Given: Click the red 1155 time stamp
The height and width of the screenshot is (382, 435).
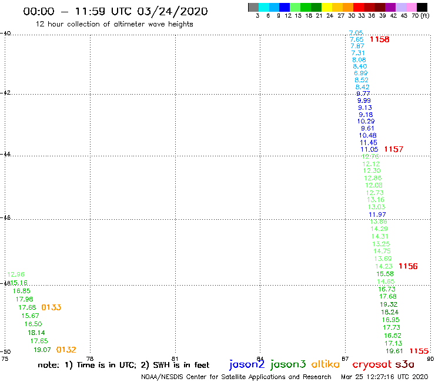Looking at the screenshot, I should [x=419, y=351].
